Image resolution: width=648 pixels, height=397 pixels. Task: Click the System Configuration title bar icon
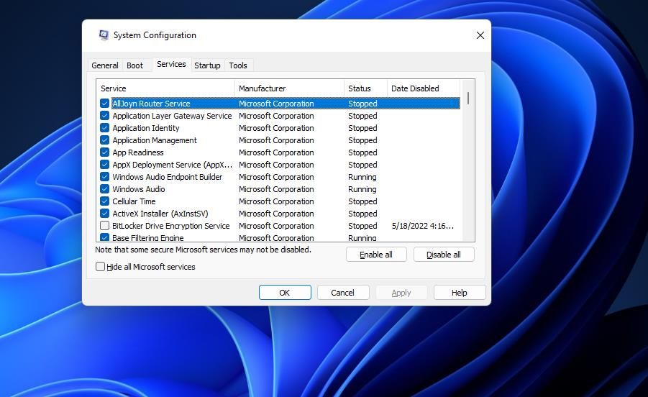click(x=104, y=35)
